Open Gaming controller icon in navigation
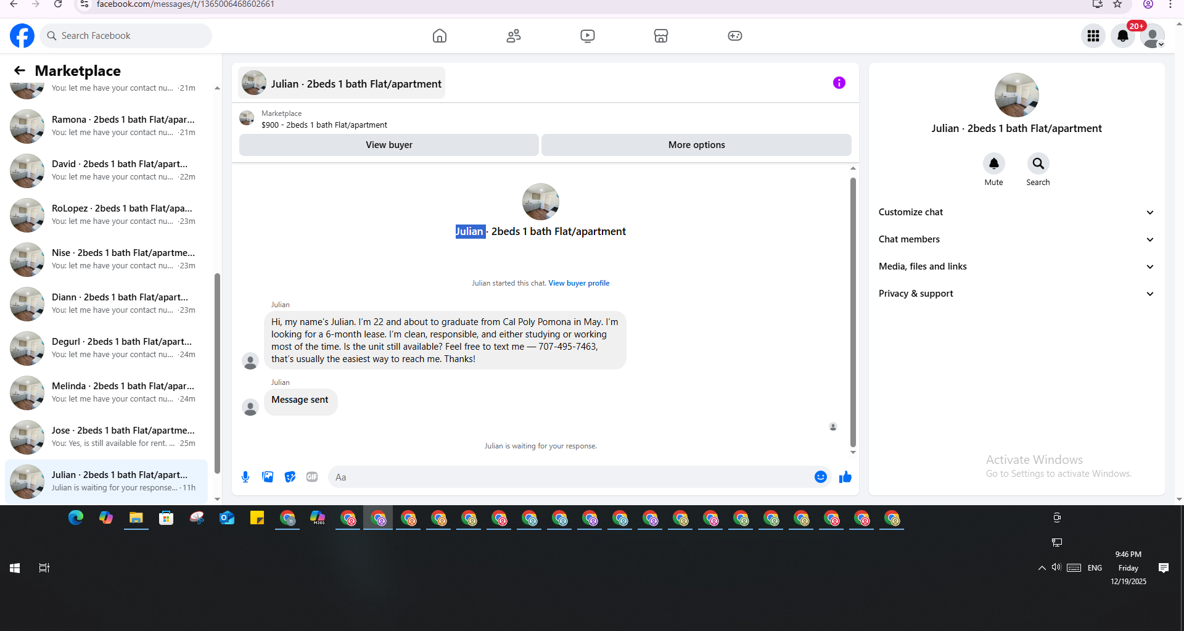 735,36
